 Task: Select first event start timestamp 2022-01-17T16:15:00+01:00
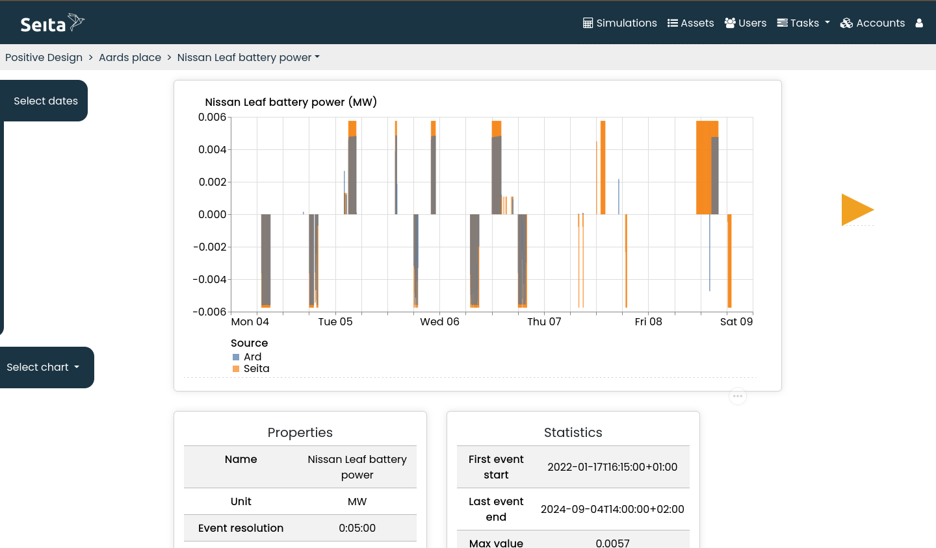[612, 467]
